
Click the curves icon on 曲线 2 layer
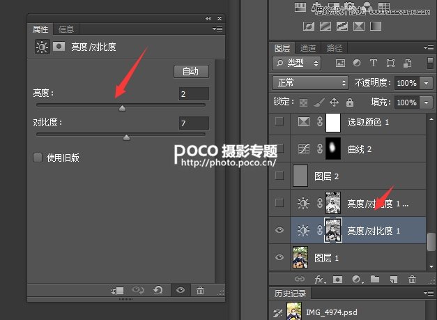pyautogui.click(x=303, y=148)
